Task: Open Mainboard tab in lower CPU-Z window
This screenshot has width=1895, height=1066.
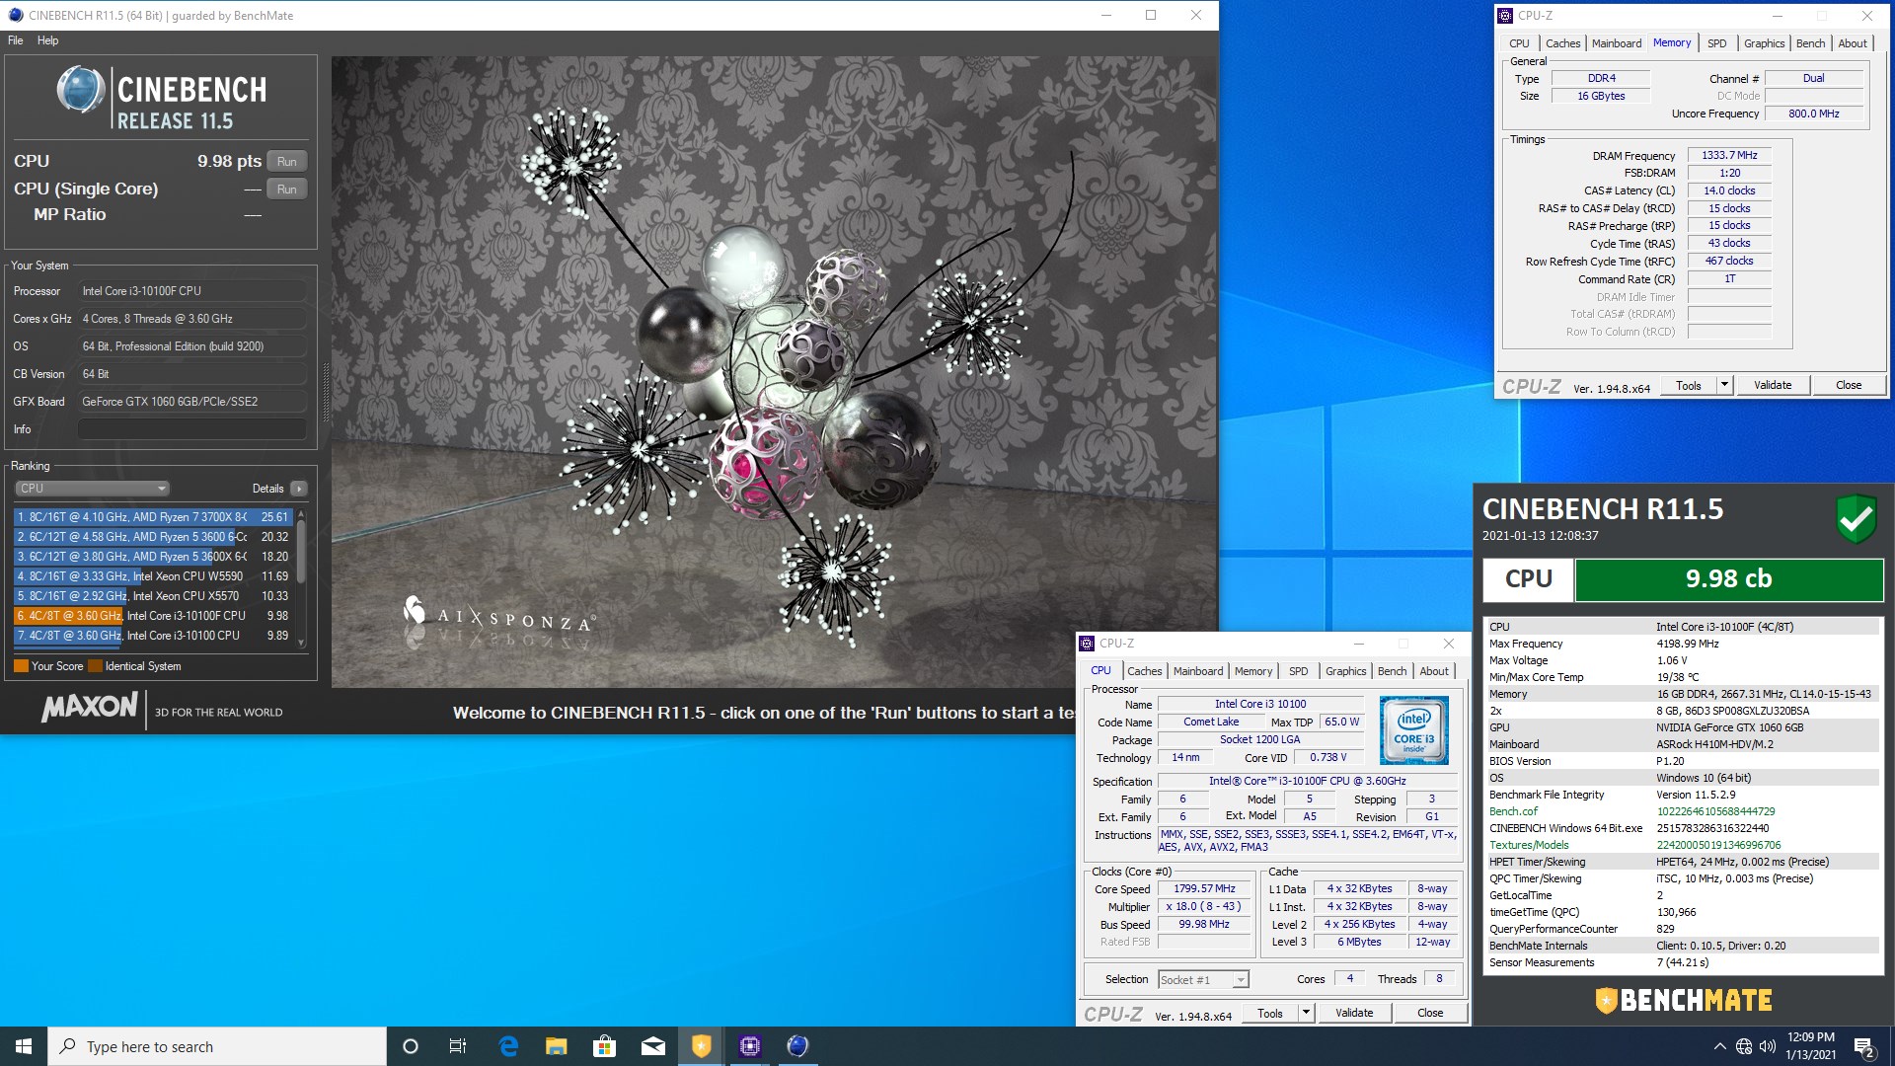Action: coord(1198,671)
